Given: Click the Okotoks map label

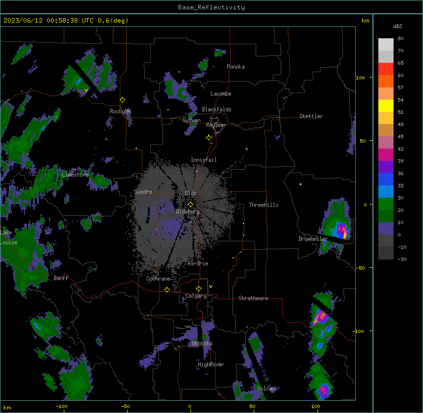Looking at the screenshot, I should 202,343.
